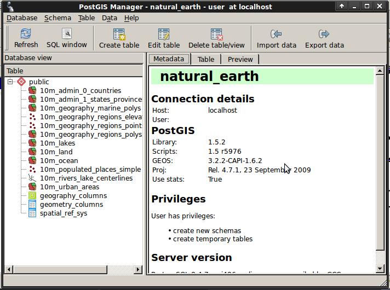Image resolution: width=390 pixels, height=290 pixels.
Task: Click polygon icon beside 10m_admin_1_states_provinces
Action: tap(32, 99)
